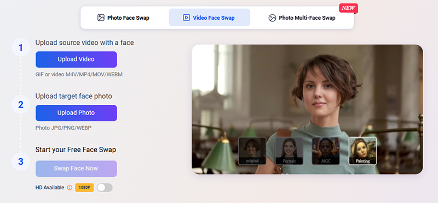Select the Video Face Swap tab
This screenshot has width=438, height=203.
click(210, 18)
